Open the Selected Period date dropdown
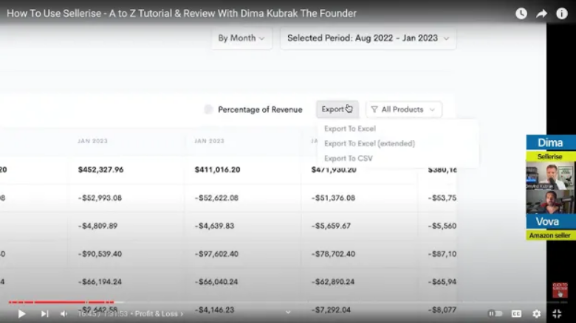Image resolution: width=576 pixels, height=323 pixels. tap(368, 38)
